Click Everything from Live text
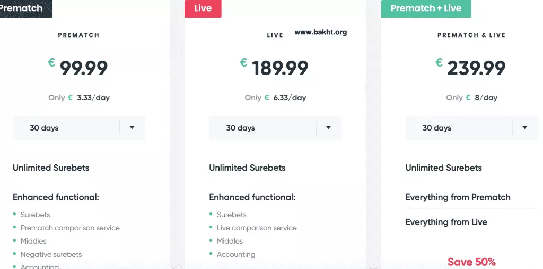This screenshot has width=543, height=269. [x=446, y=222]
